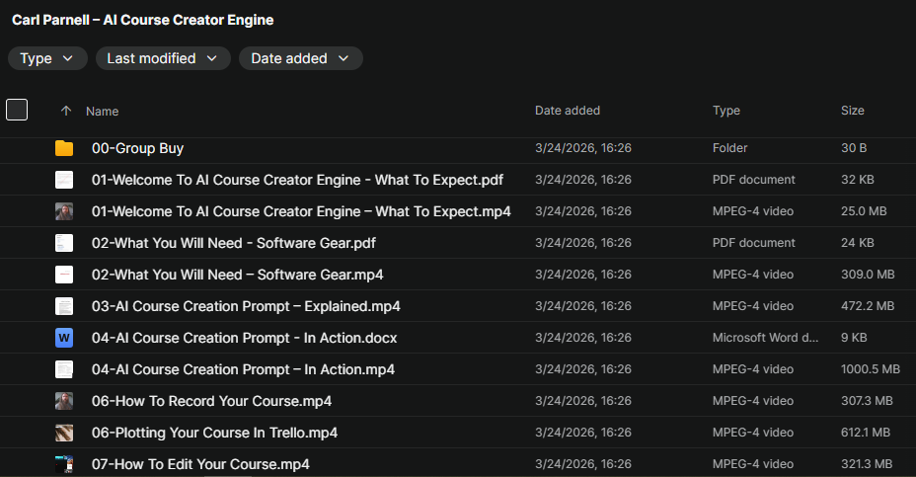Click the 25.0 MB size value
The width and height of the screenshot is (916, 477).
coord(864,211)
